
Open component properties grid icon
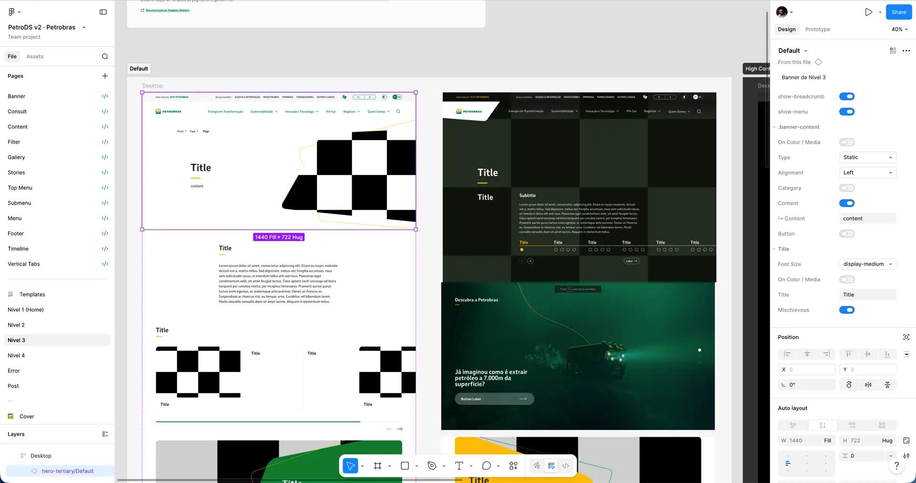[x=893, y=51]
